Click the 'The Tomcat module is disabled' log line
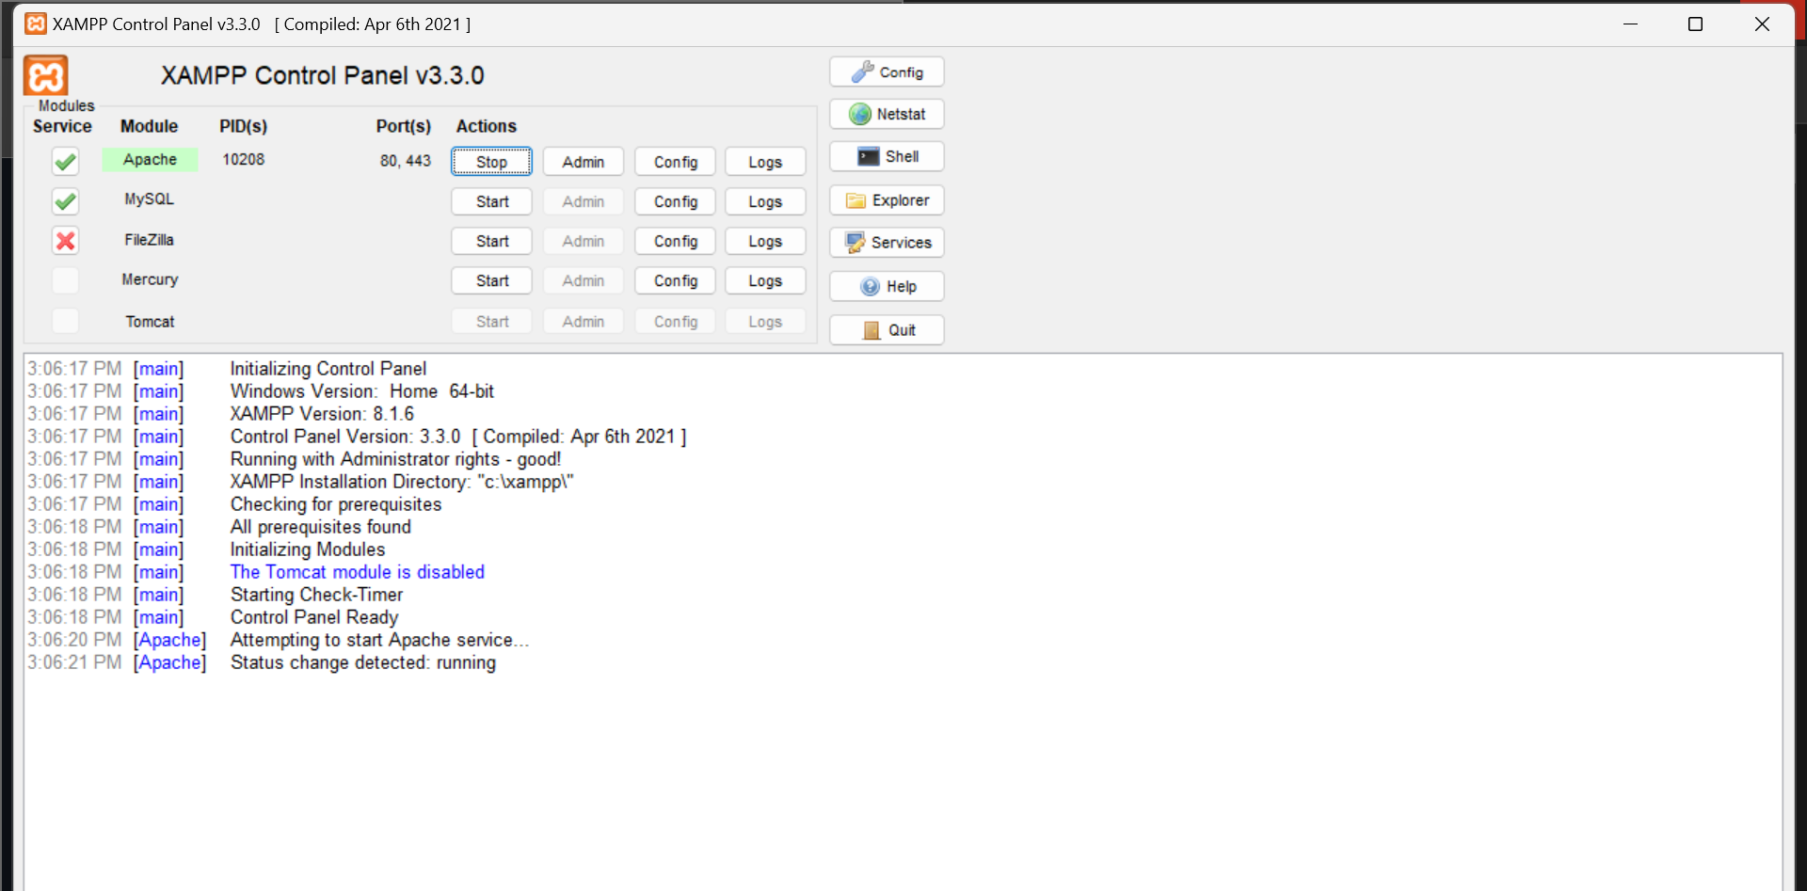 [x=358, y=572]
